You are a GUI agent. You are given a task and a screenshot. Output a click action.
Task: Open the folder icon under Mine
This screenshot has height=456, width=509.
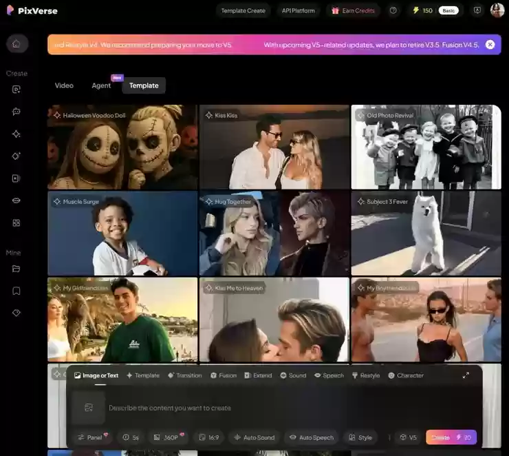tap(17, 269)
